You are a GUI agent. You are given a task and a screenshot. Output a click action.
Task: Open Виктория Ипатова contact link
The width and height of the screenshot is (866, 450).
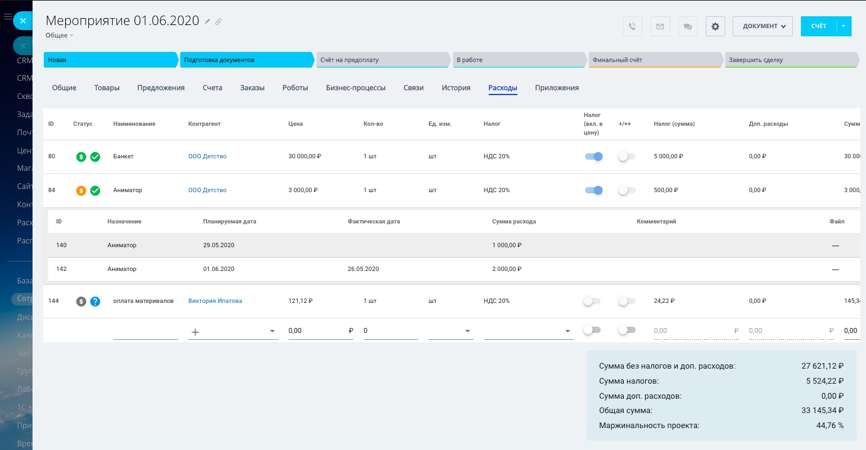tap(215, 301)
